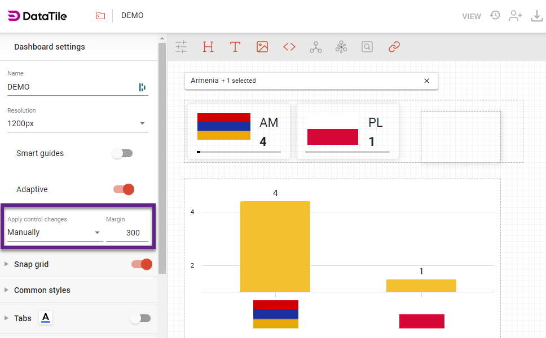The image size is (546, 338).
Task: Click the Margin input field
Action: [127, 232]
